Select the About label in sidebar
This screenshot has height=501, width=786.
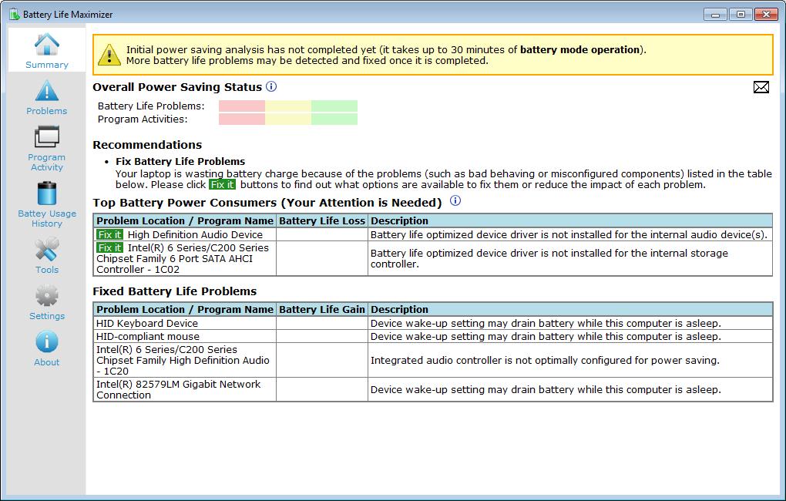(x=46, y=361)
